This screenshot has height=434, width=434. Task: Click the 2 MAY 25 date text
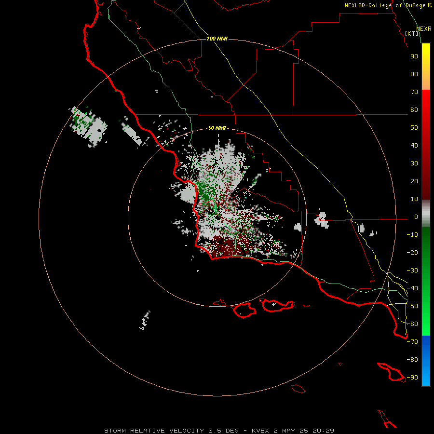[291, 431]
